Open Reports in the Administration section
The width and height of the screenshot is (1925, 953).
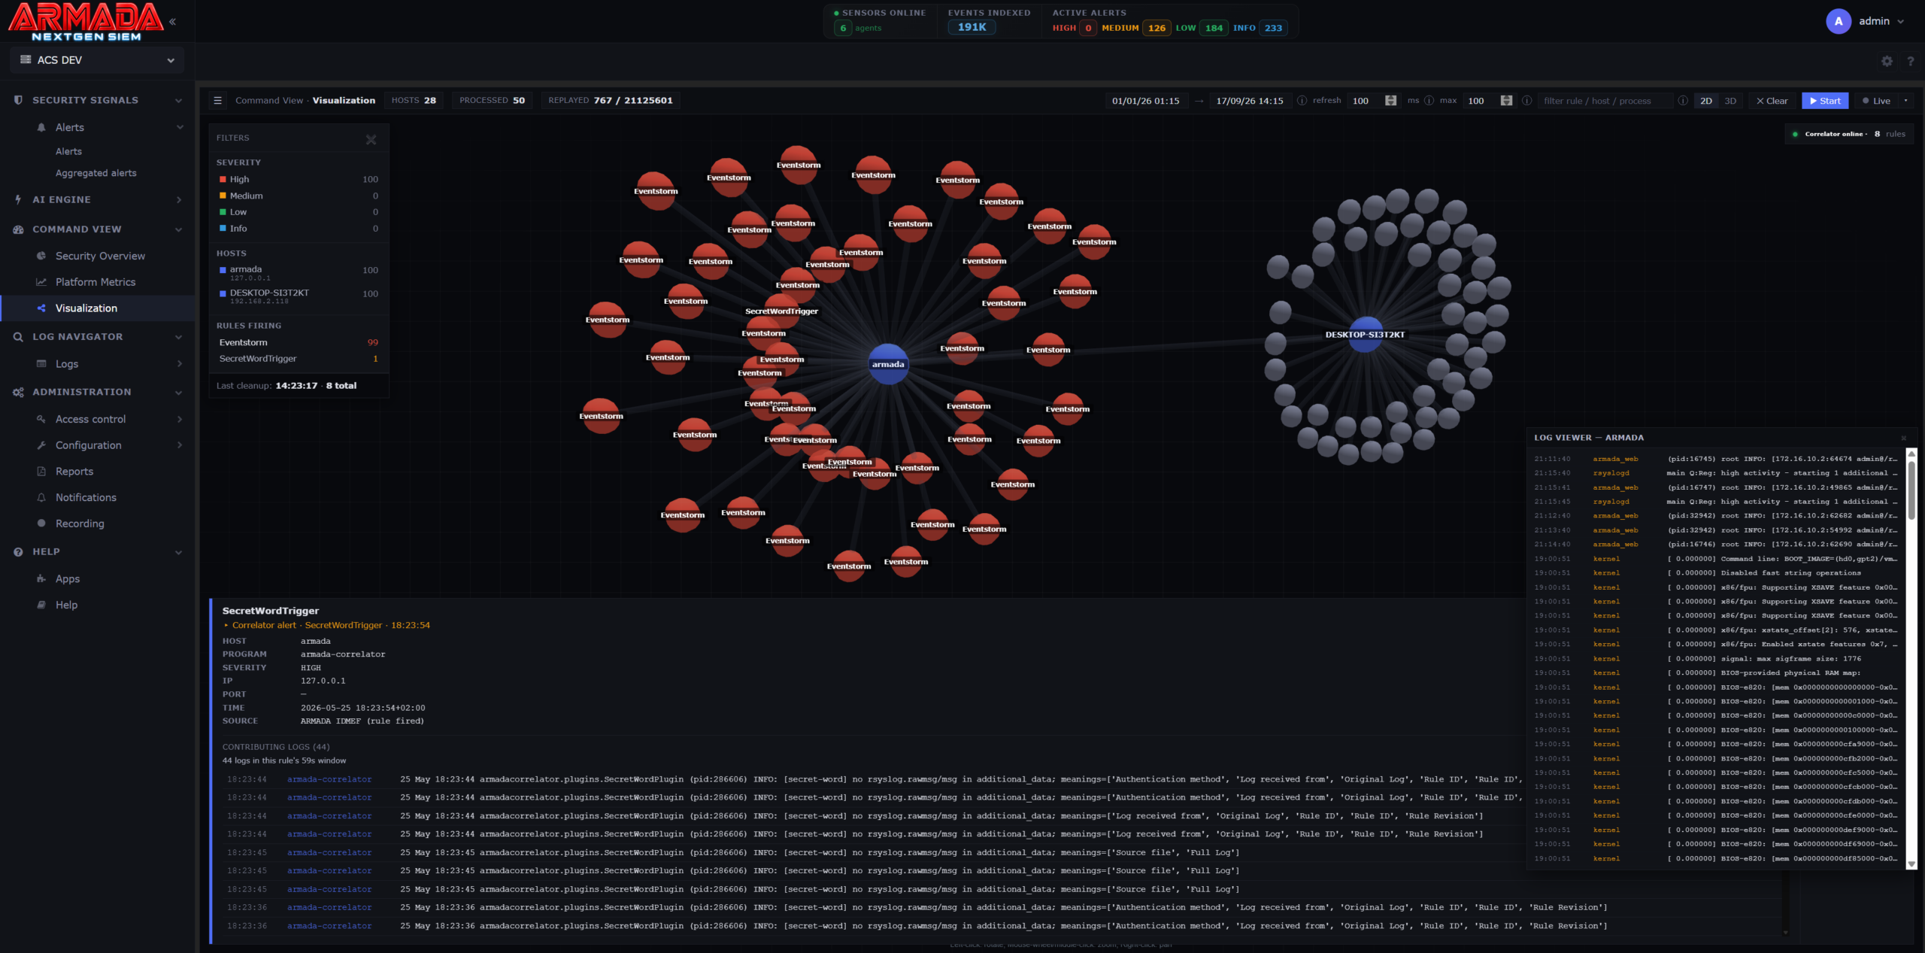click(x=74, y=472)
